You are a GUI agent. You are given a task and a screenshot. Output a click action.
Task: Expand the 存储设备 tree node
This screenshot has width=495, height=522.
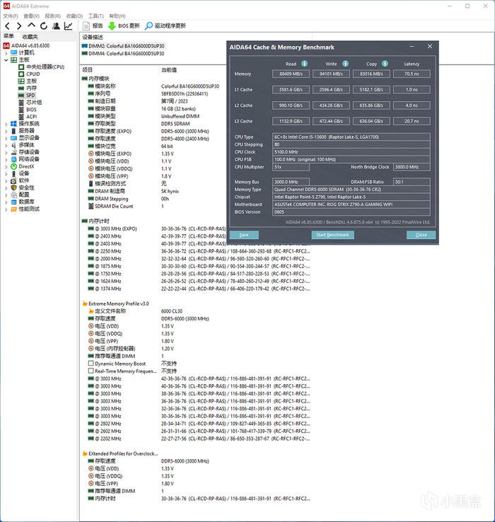coord(6,152)
